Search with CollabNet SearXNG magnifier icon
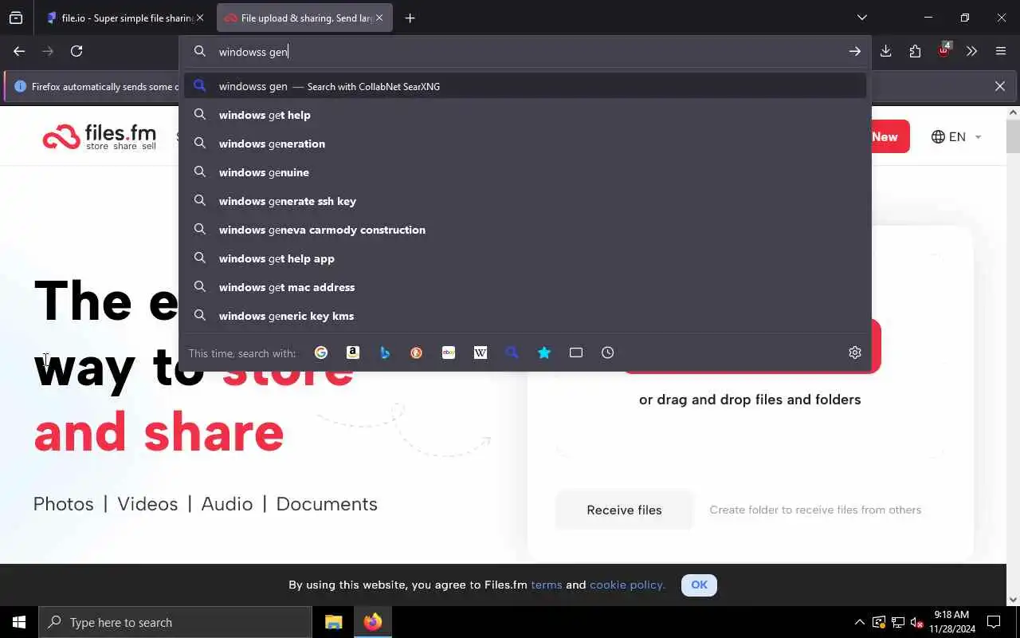The image size is (1020, 638). pos(512,352)
